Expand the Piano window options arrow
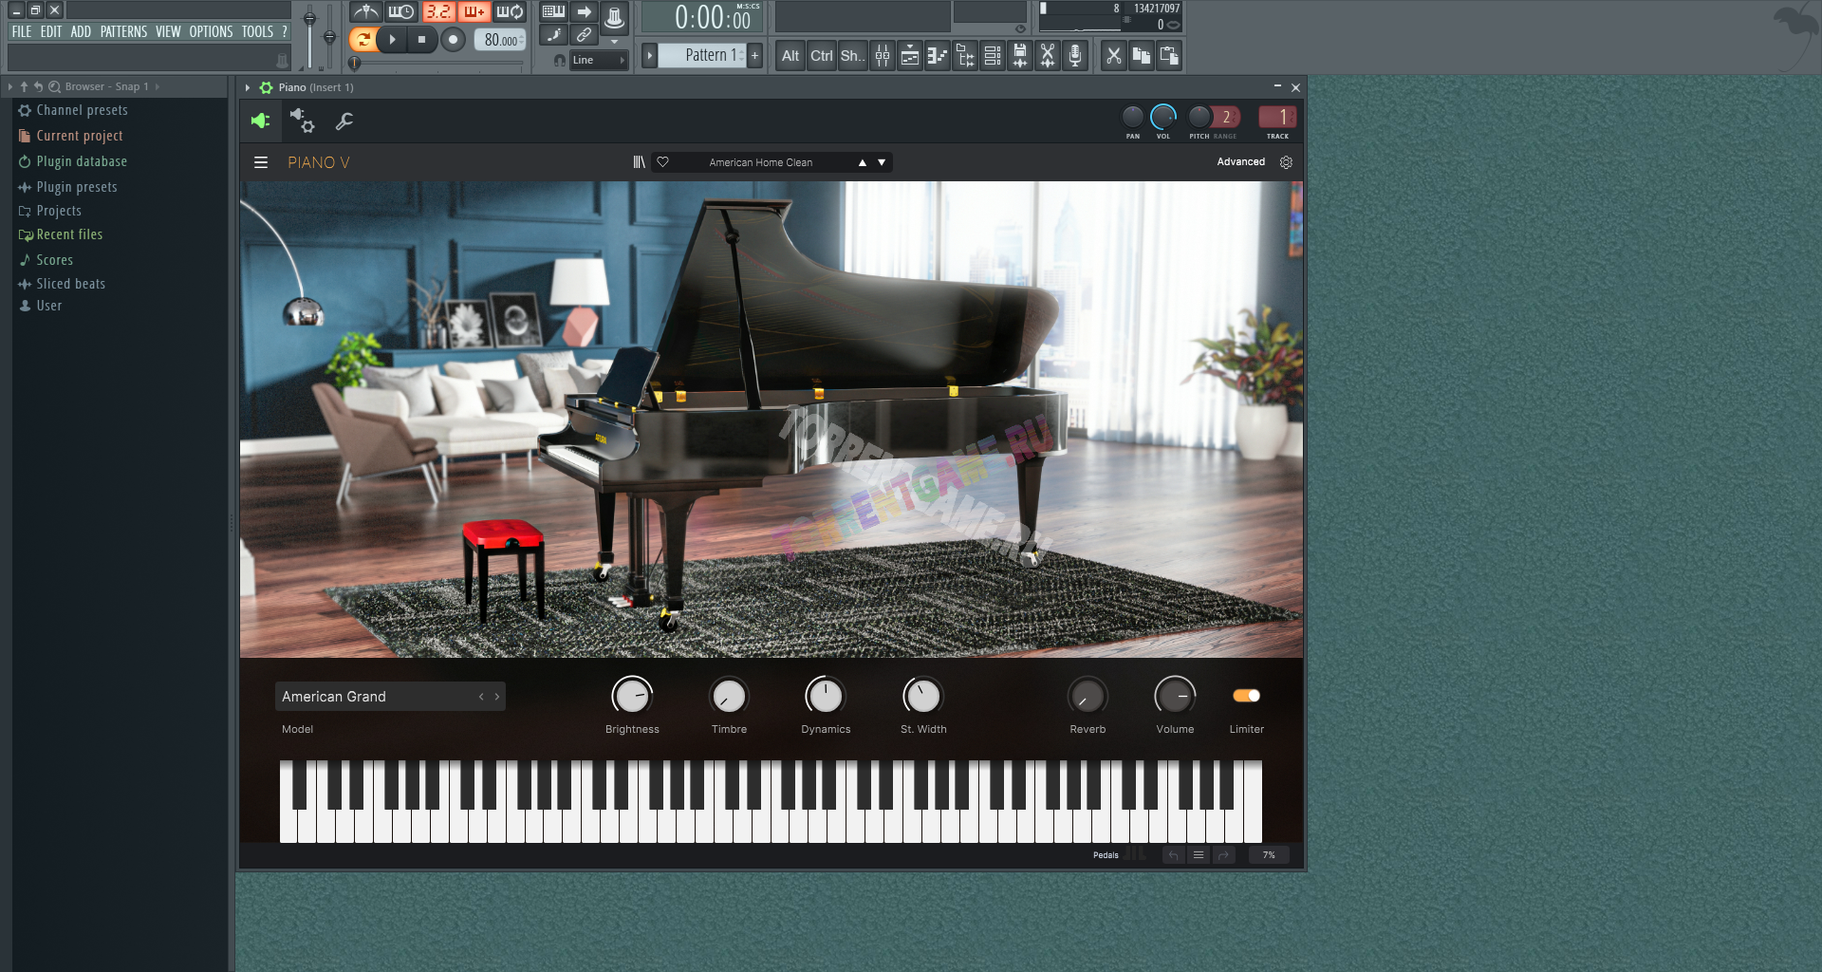 [x=248, y=87]
